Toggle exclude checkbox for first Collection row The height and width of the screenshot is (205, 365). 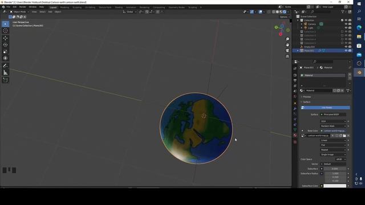pyautogui.click(x=342, y=20)
